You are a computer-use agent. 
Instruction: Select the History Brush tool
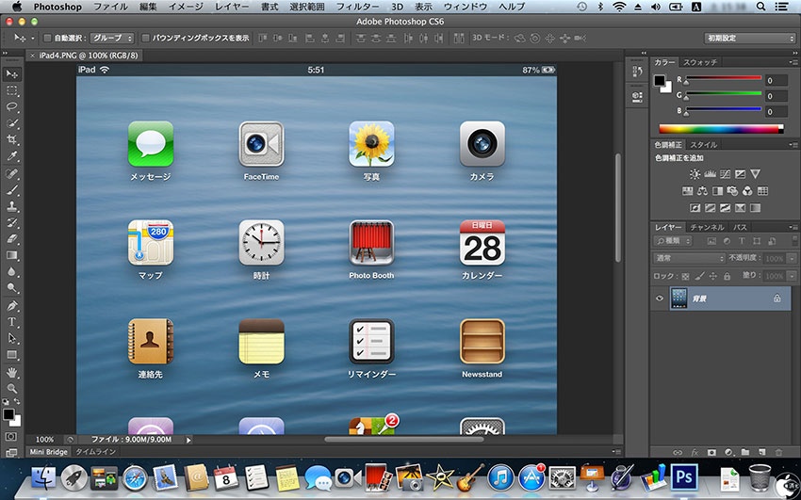click(x=11, y=222)
